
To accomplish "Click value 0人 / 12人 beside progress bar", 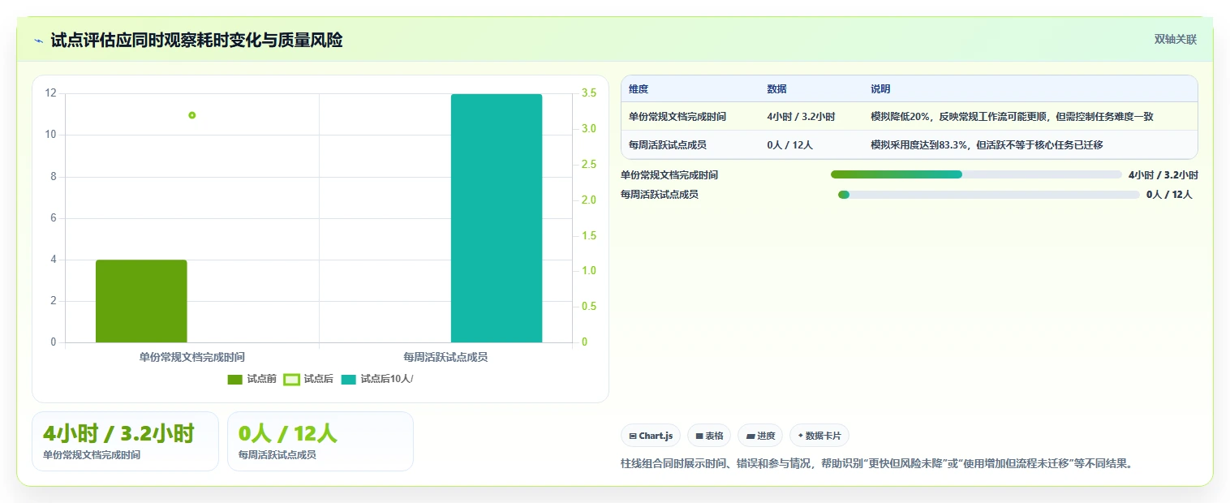I will point(1169,195).
